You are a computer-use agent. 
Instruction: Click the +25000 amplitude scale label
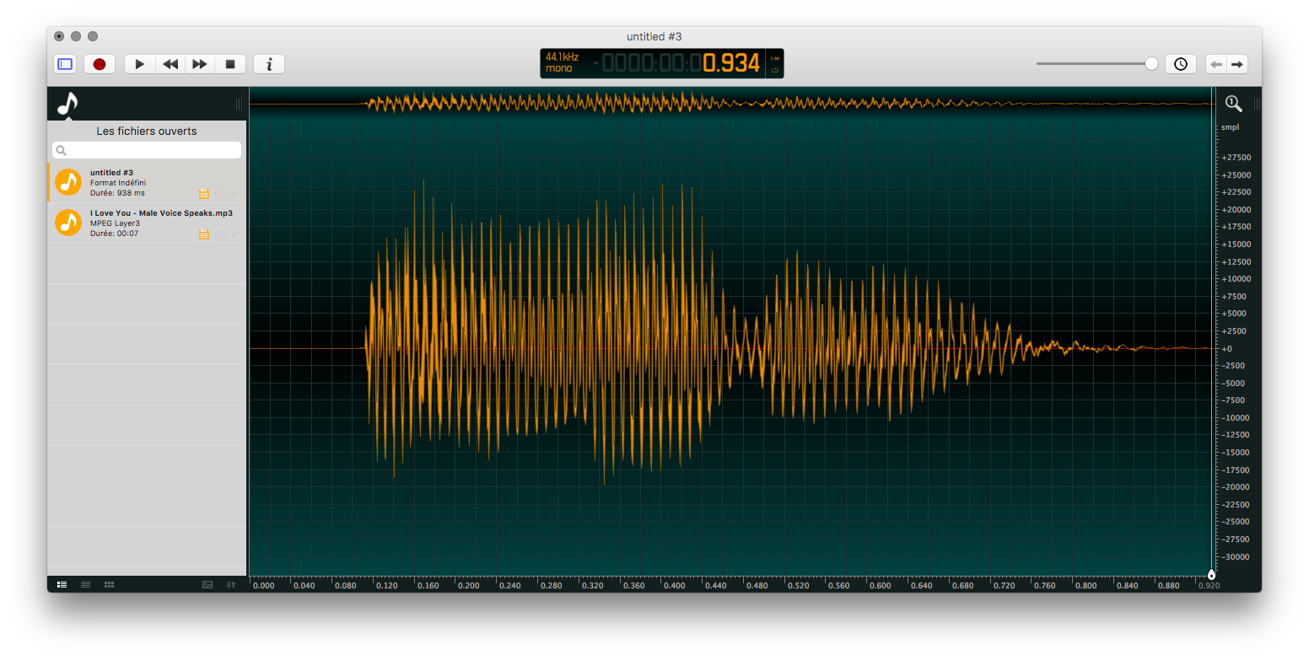click(x=1236, y=175)
